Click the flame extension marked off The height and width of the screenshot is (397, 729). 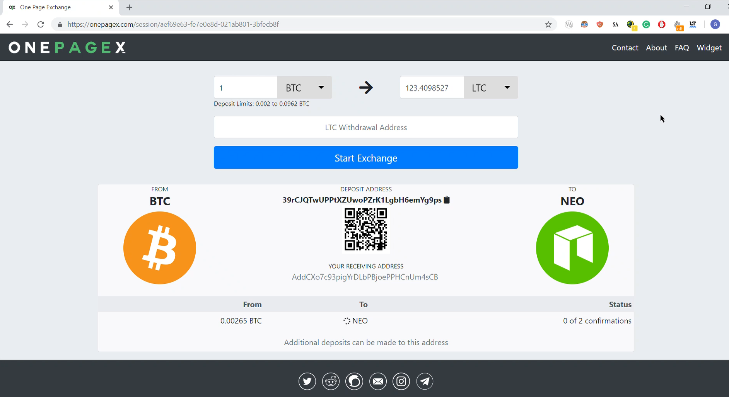click(x=679, y=26)
